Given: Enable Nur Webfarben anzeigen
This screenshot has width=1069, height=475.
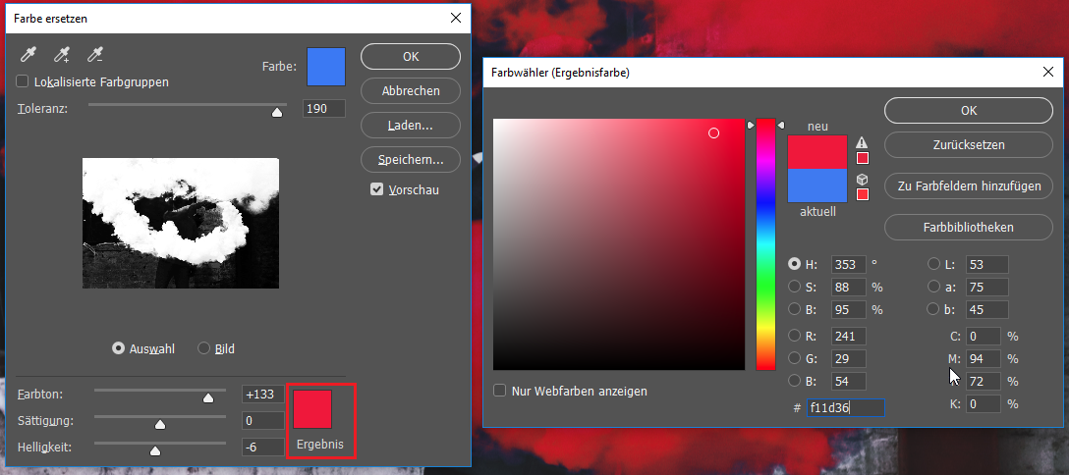Looking at the screenshot, I should tap(500, 391).
